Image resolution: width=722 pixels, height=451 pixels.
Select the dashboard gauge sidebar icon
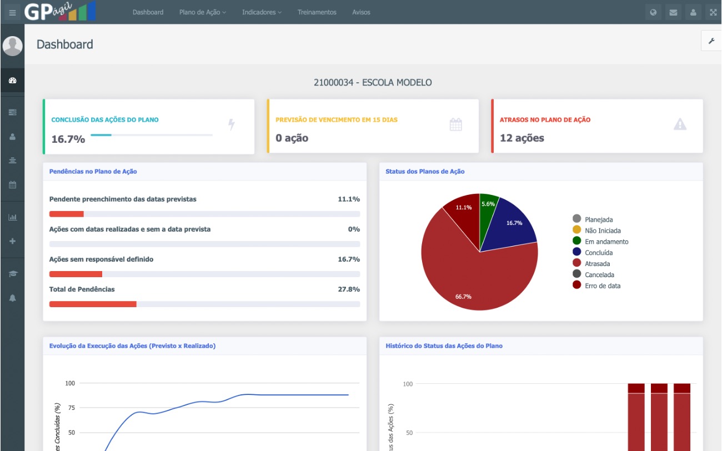[12, 81]
